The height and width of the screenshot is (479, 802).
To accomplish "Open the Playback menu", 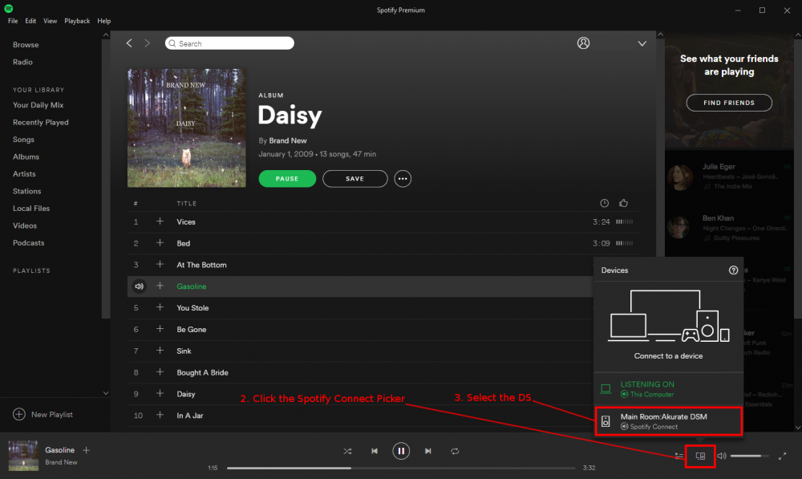I will click(x=77, y=20).
